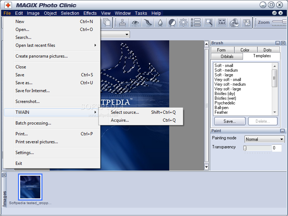Click the Transparency slider handle
Viewport: 288px width, 216px height.
point(245,148)
